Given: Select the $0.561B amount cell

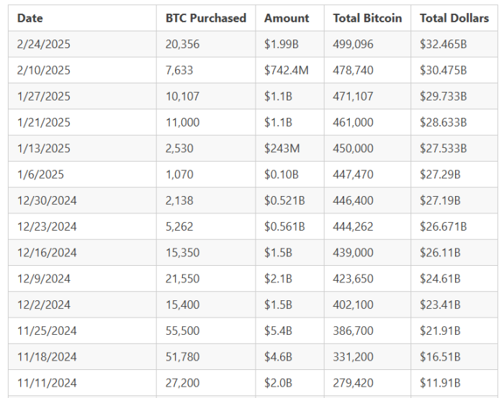Looking at the screenshot, I should click(284, 227).
